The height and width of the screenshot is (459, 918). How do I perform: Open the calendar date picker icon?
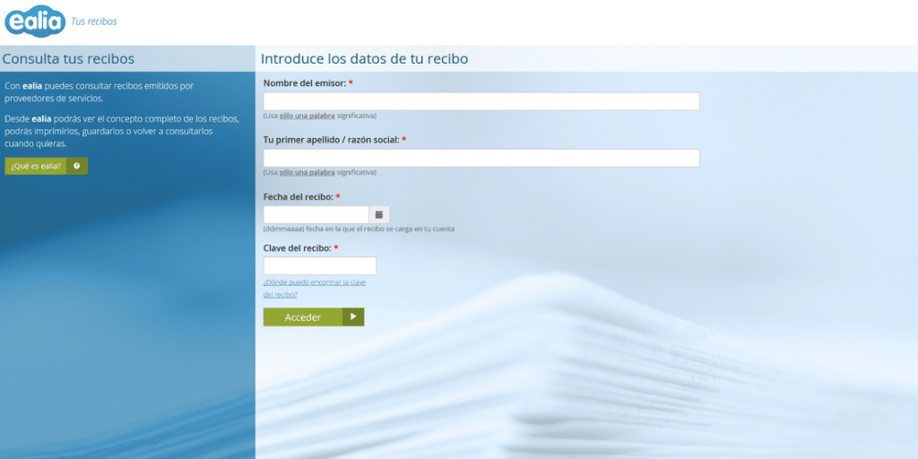(x=379, y=215)
